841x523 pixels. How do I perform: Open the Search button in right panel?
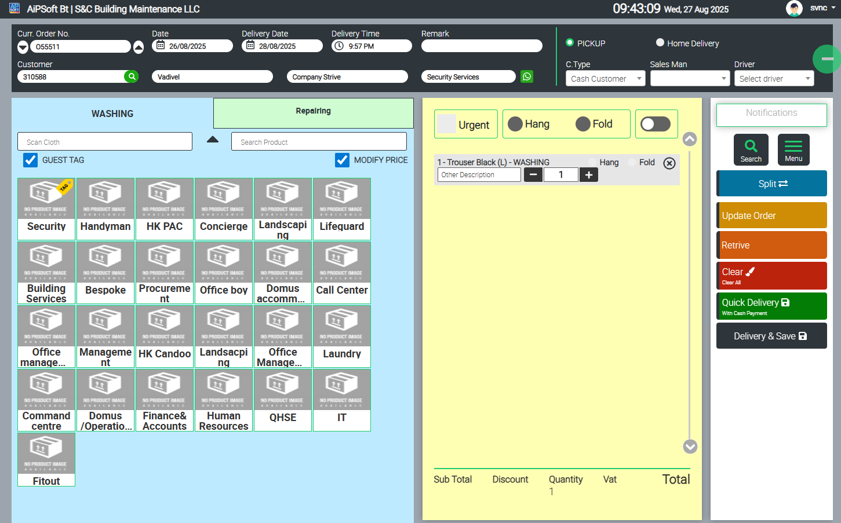(x=751, y=149)
